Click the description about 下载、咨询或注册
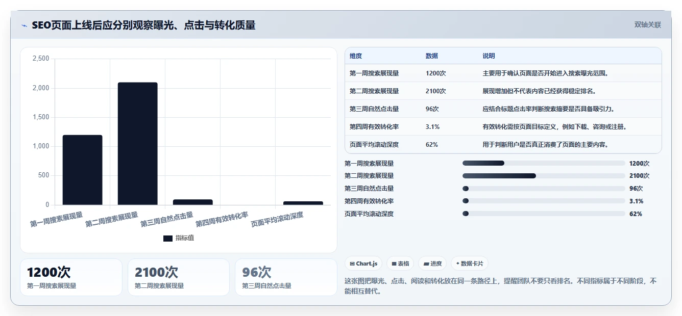This screenshot has width=682, height=316. [555, 127]
